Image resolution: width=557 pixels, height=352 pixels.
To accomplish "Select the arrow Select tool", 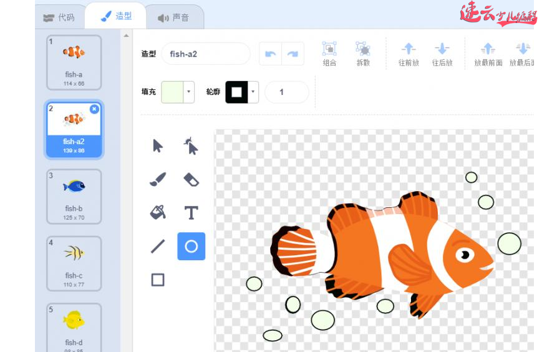I will (x=158, y=146).
